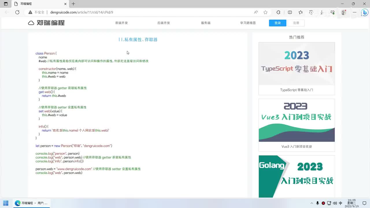Open 服务端 navigation menu

[x=206, y=23]
